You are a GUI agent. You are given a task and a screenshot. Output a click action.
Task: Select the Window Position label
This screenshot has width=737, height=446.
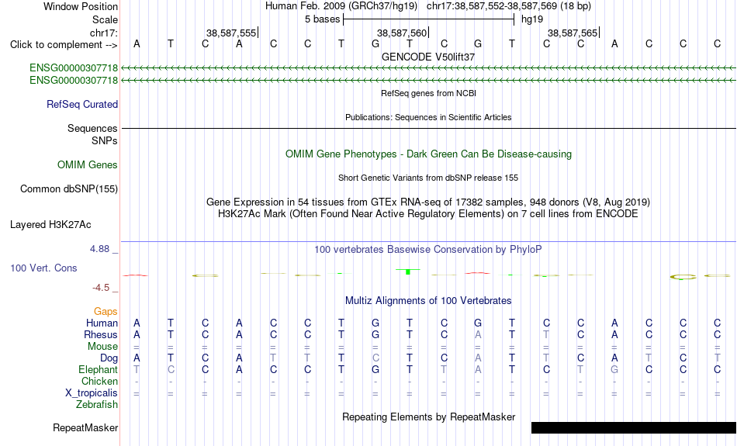[x=81, y=6]
